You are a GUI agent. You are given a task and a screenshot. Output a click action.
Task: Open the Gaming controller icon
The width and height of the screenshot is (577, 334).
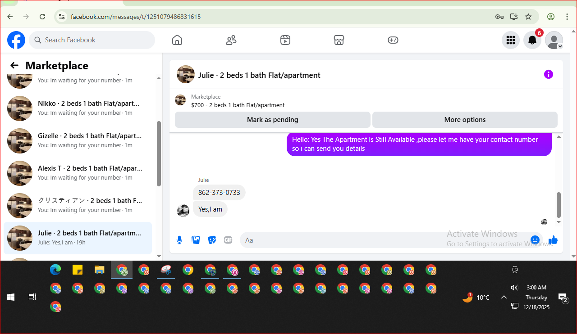point(393,40)
